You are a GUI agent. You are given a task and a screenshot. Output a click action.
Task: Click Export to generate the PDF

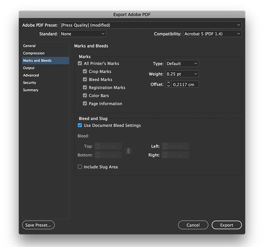226,225
